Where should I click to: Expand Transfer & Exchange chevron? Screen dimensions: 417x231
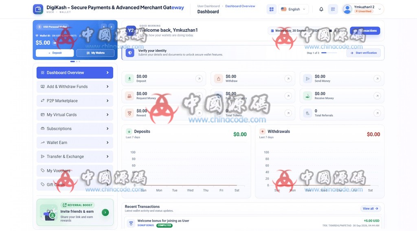108,157
